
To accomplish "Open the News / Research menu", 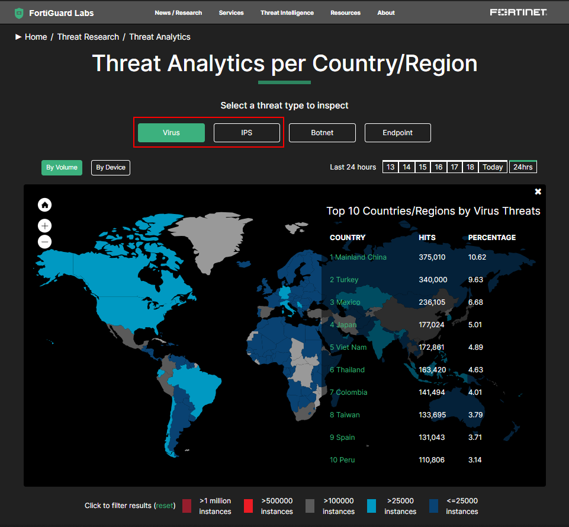I will click(178, 12).
